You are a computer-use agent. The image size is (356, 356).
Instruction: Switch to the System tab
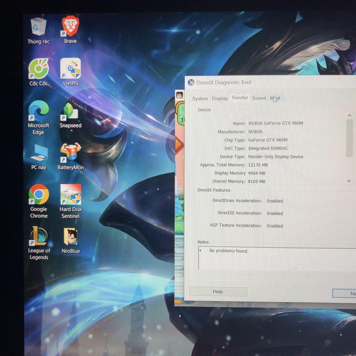click(x=200, y=98)
